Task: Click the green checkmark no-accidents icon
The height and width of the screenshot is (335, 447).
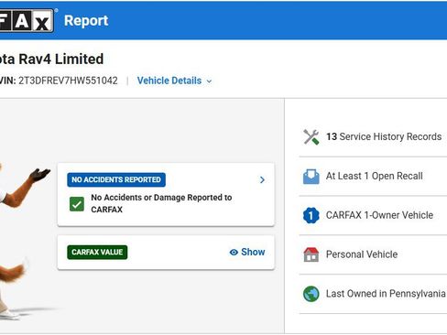Action: click(77, 204)
